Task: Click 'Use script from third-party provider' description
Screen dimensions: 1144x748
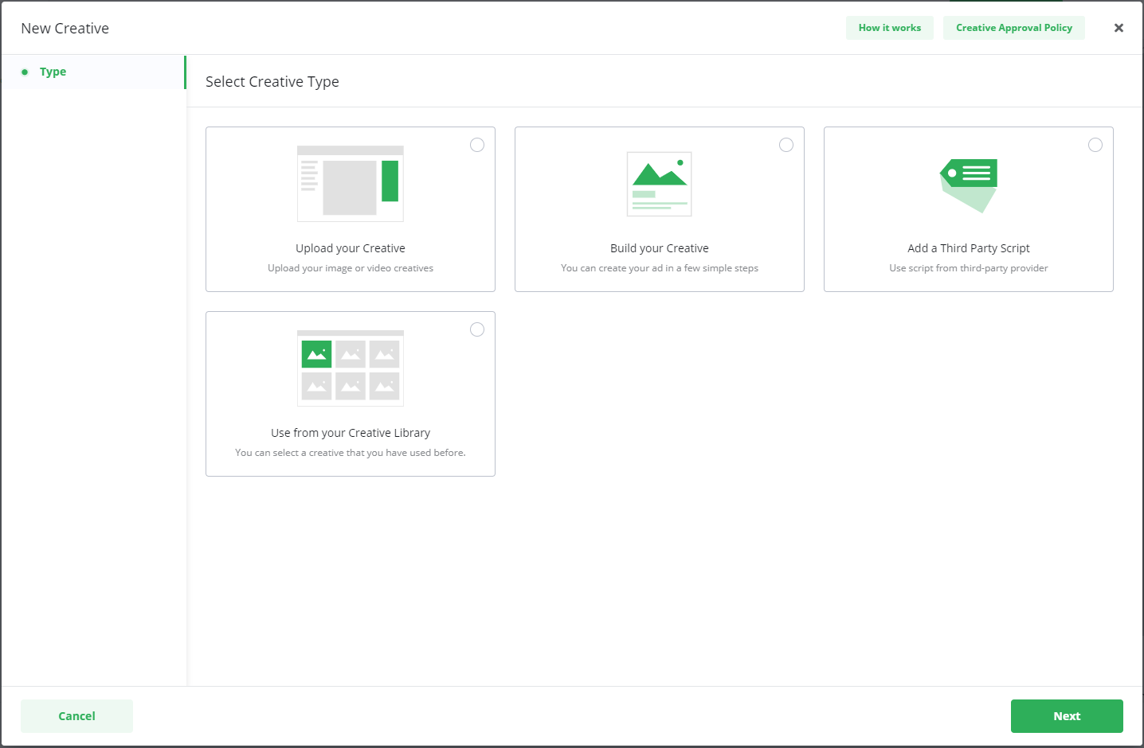Action: 969,268
